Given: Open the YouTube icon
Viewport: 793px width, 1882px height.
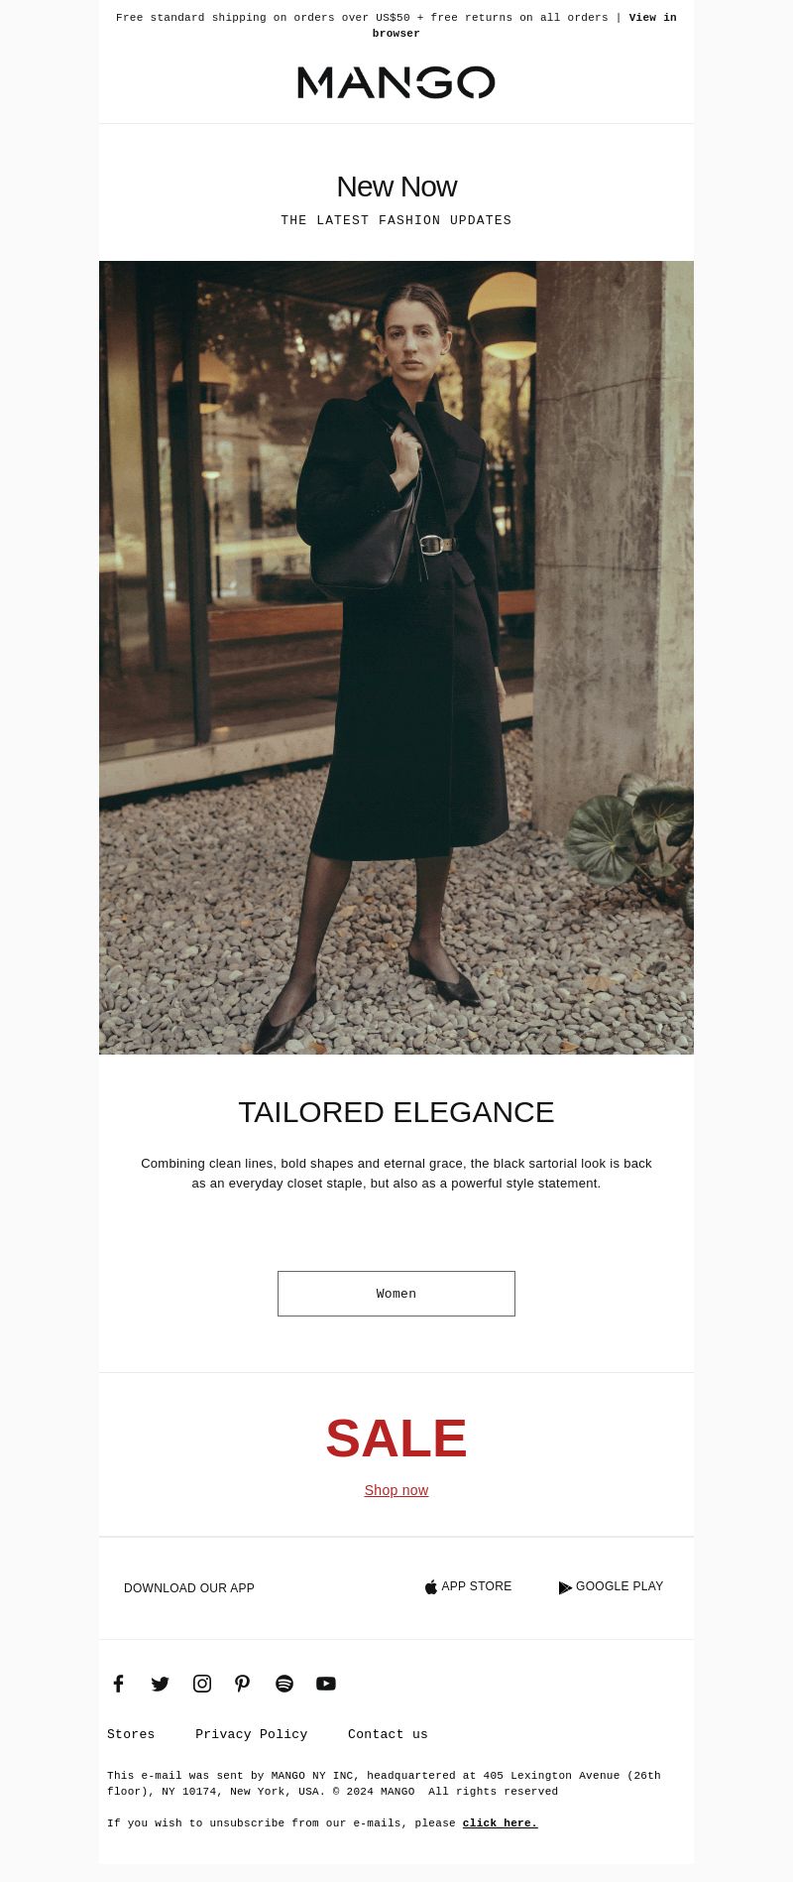Looking at the screenshot, I should pos(326,1684).
